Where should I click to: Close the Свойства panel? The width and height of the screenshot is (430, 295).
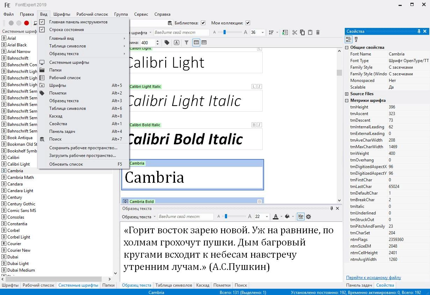click(x=425, y=31)
